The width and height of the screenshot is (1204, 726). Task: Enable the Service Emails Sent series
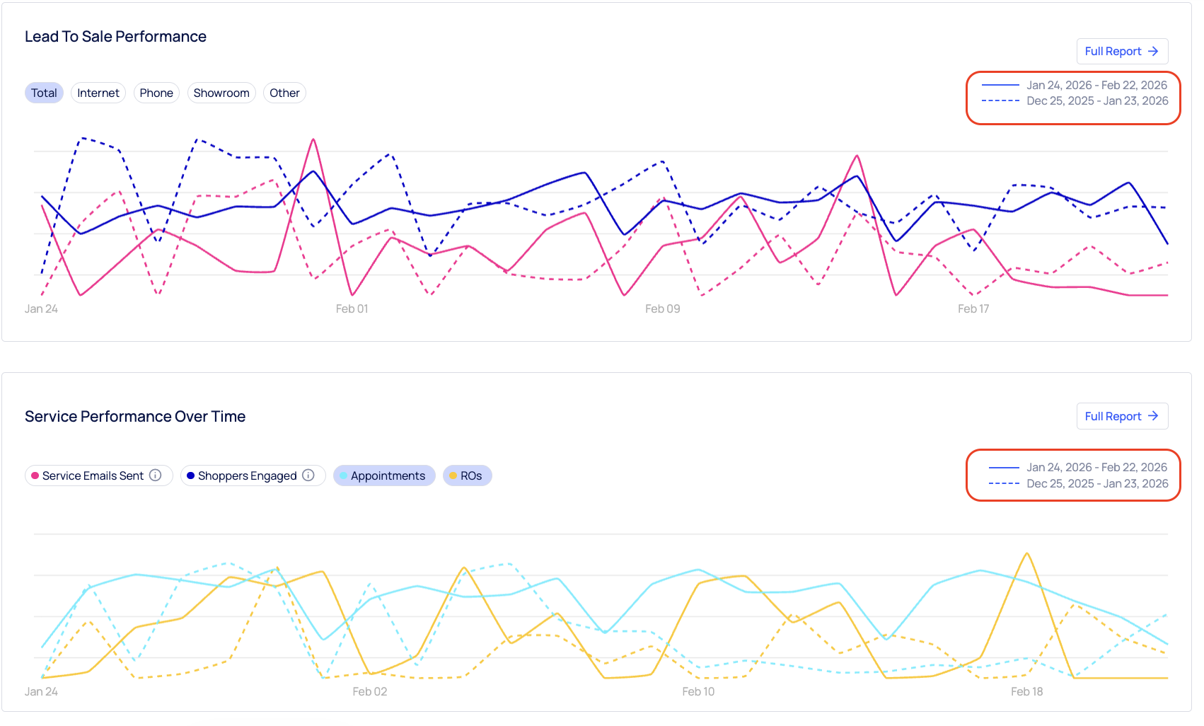pos(92,476)
